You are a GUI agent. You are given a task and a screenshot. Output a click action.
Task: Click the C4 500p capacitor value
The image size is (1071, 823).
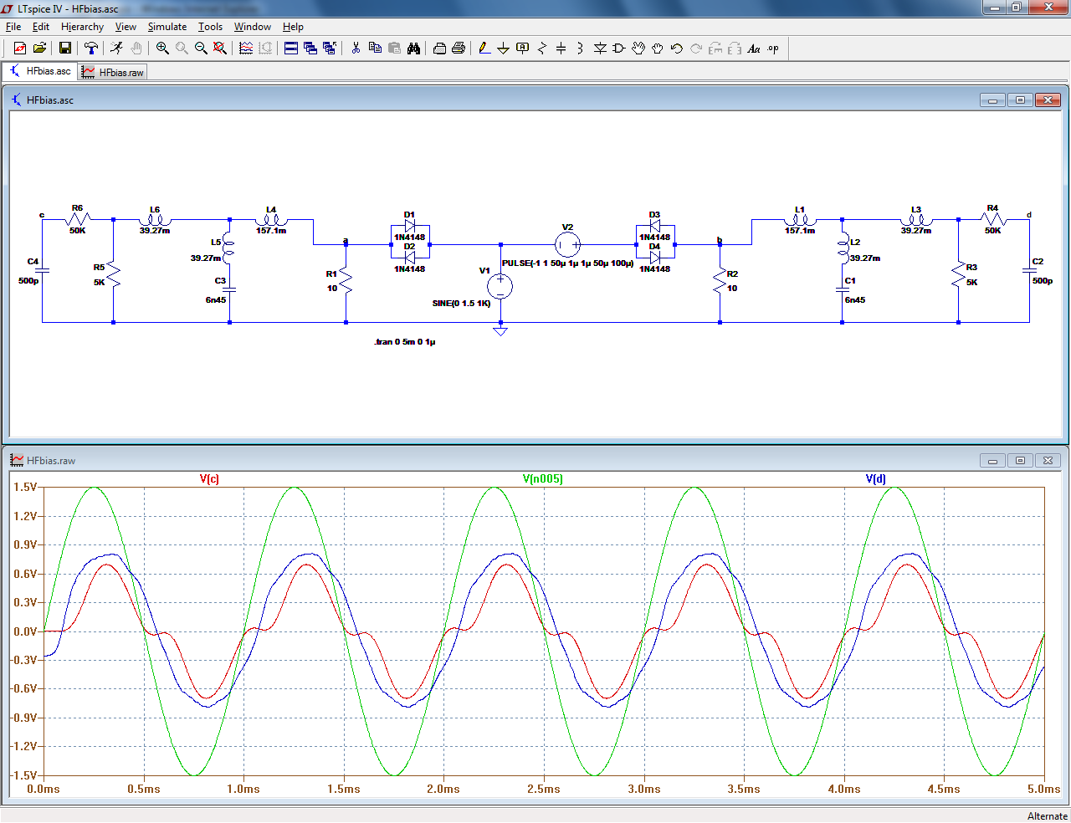[x=28, y=281]
